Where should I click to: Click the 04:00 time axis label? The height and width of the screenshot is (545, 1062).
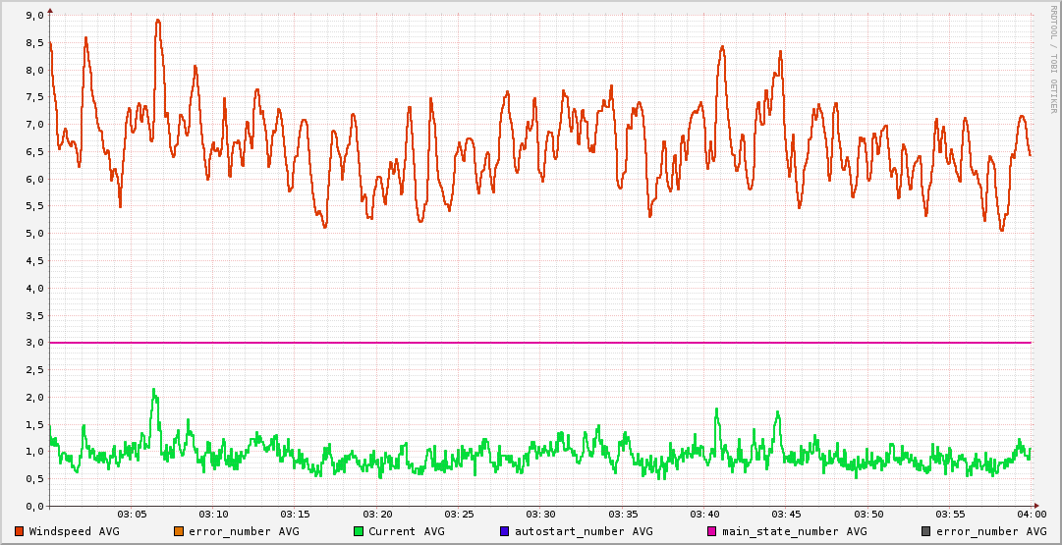pyautogui.click(x=1031, y=515)
